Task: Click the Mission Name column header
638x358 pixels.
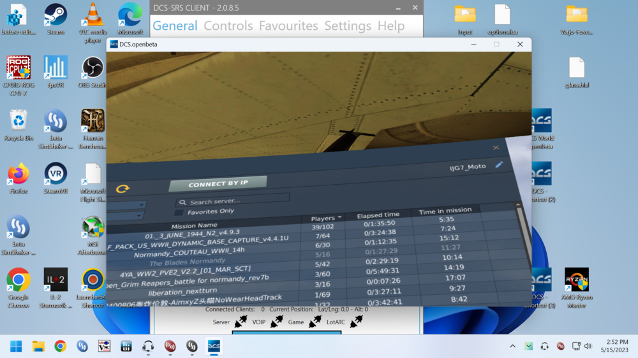Action: [x=194, y=226]
